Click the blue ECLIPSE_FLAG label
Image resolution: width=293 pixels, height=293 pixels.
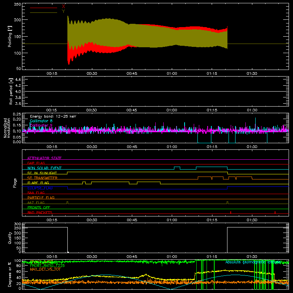40,188
